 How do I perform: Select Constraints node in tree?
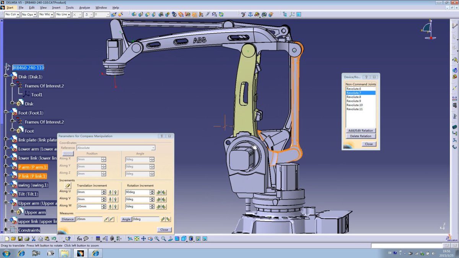pyautogui.click(x=29, y=230)
